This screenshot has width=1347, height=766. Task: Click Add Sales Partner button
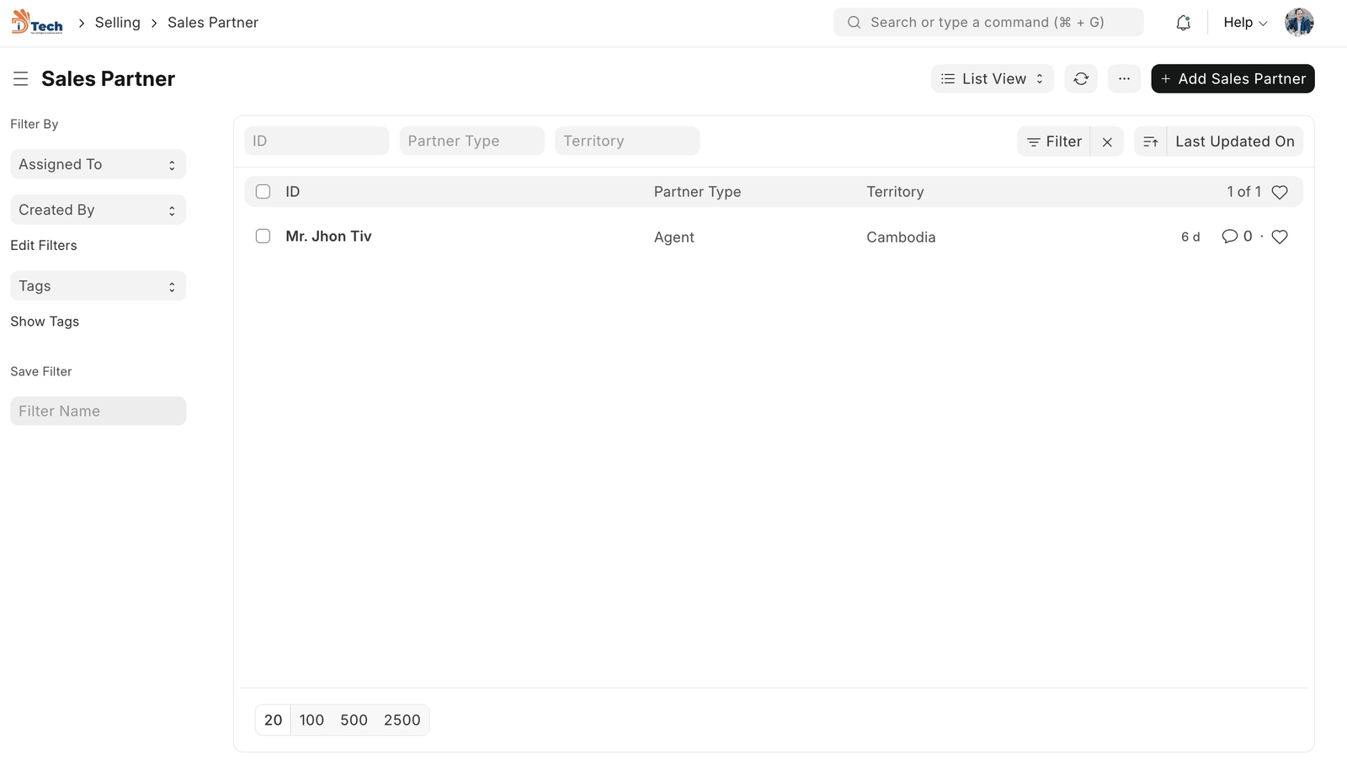[x=1233, y=79]
